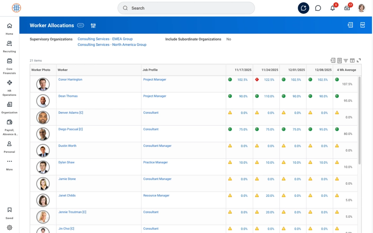Open the assistant sparkle chat icon
The image size is (373, 233).
tap(303, 8)
